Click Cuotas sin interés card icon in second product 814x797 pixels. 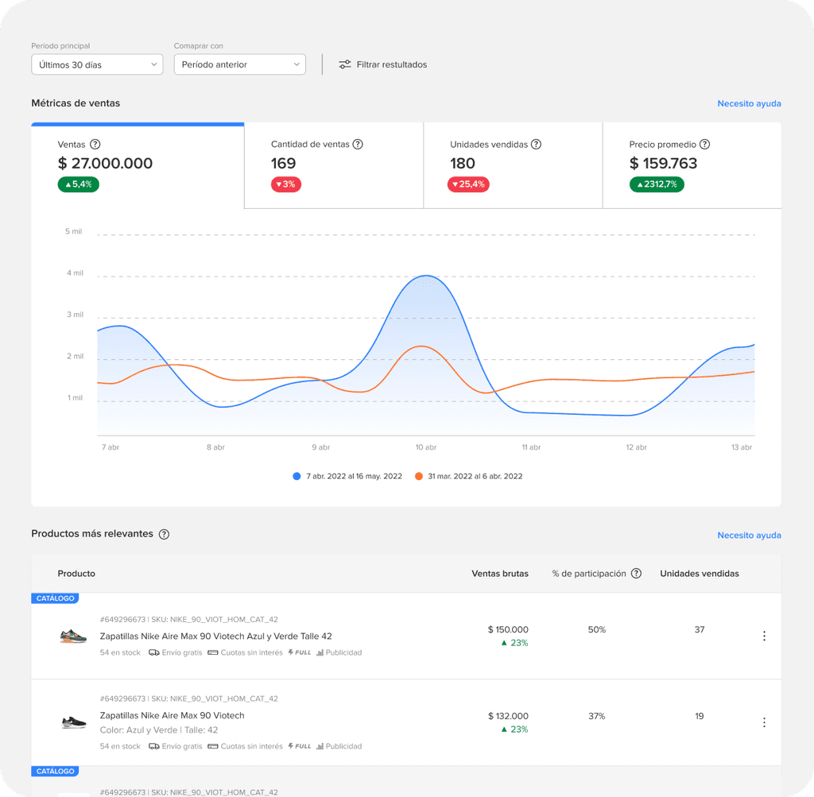pos(212,746)
